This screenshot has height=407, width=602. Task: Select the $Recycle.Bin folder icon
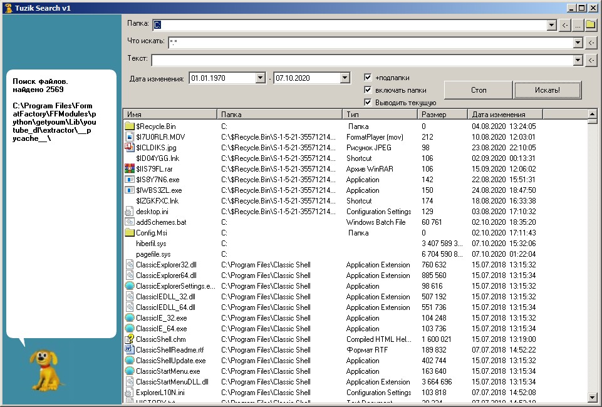(x=130, y=126)
